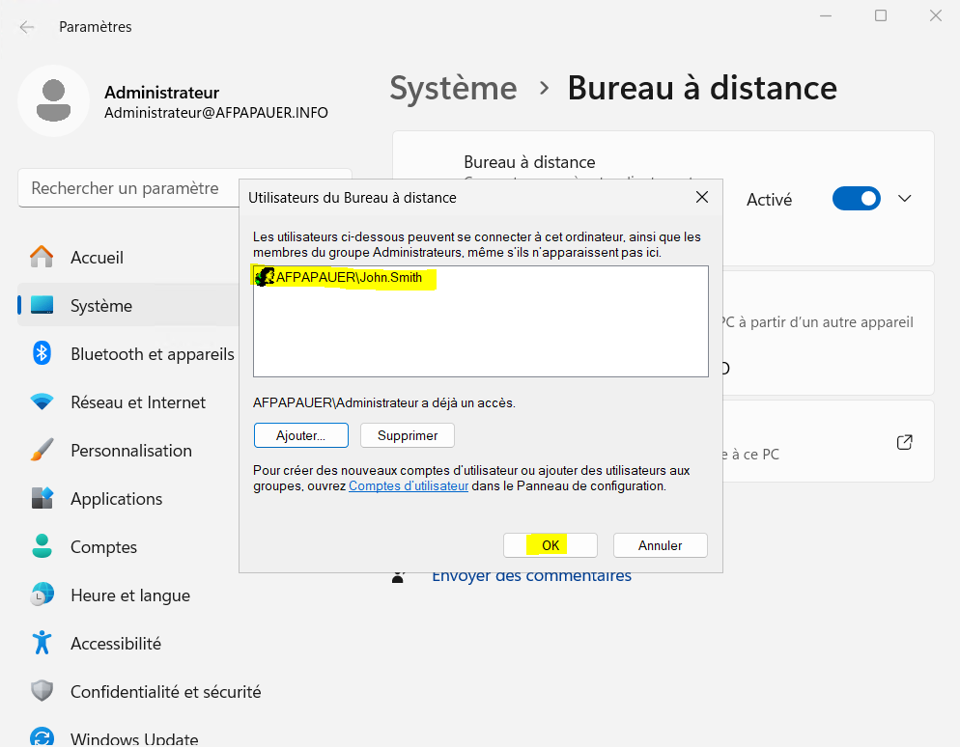Select the Applications sidebar icon
960x747 pixels.
pos(42,498)
